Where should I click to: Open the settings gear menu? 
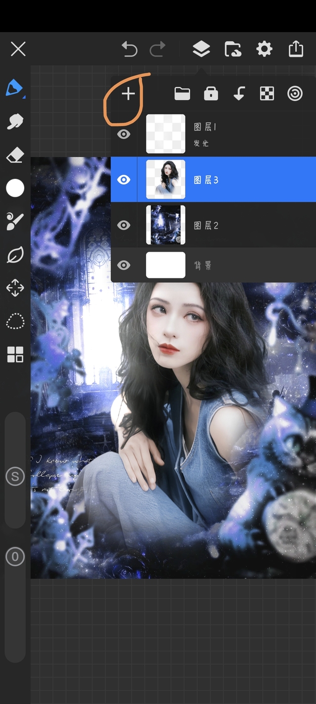pyautogui.click(x=264, y=49)
